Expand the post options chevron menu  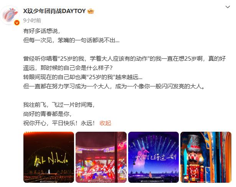[x=228, y=7]
